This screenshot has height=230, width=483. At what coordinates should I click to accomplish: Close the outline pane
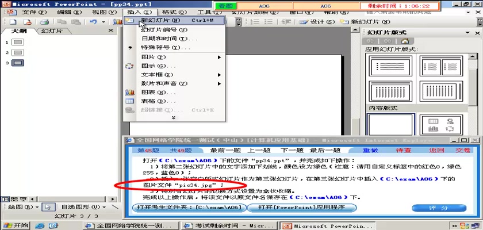coord(111,30)
